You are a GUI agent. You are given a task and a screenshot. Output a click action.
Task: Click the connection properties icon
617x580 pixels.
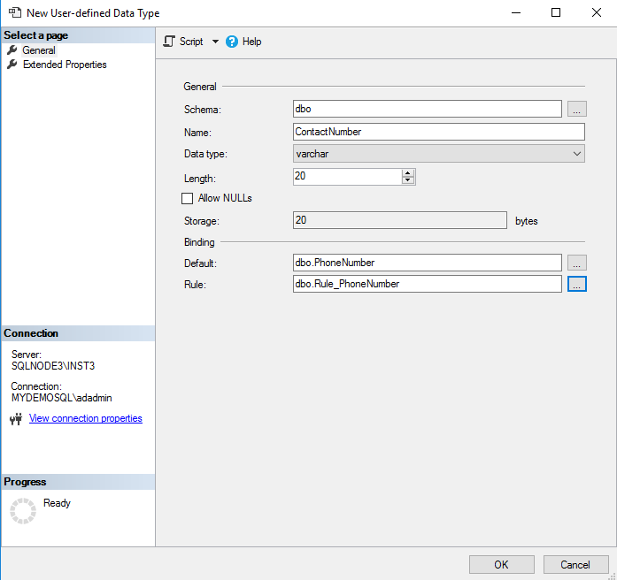15,419
